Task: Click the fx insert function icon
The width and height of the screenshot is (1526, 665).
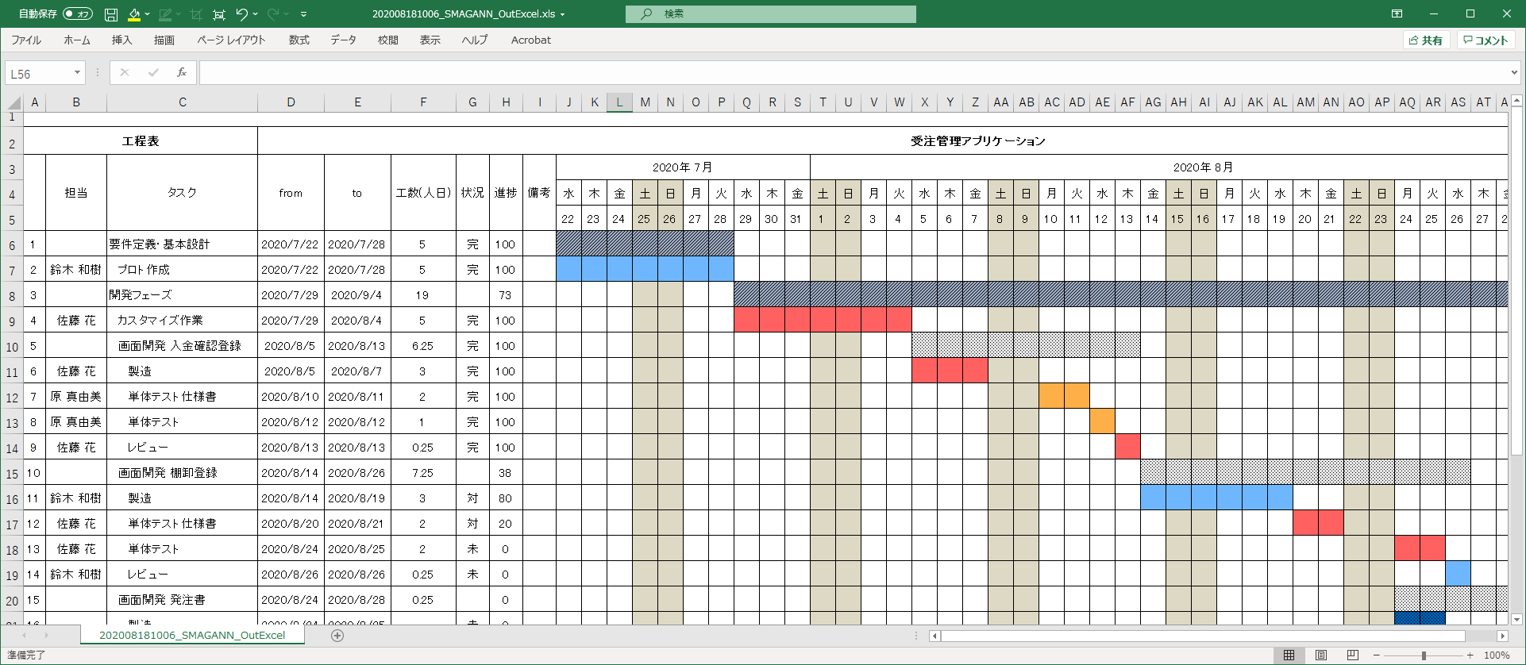Action: 182,73
